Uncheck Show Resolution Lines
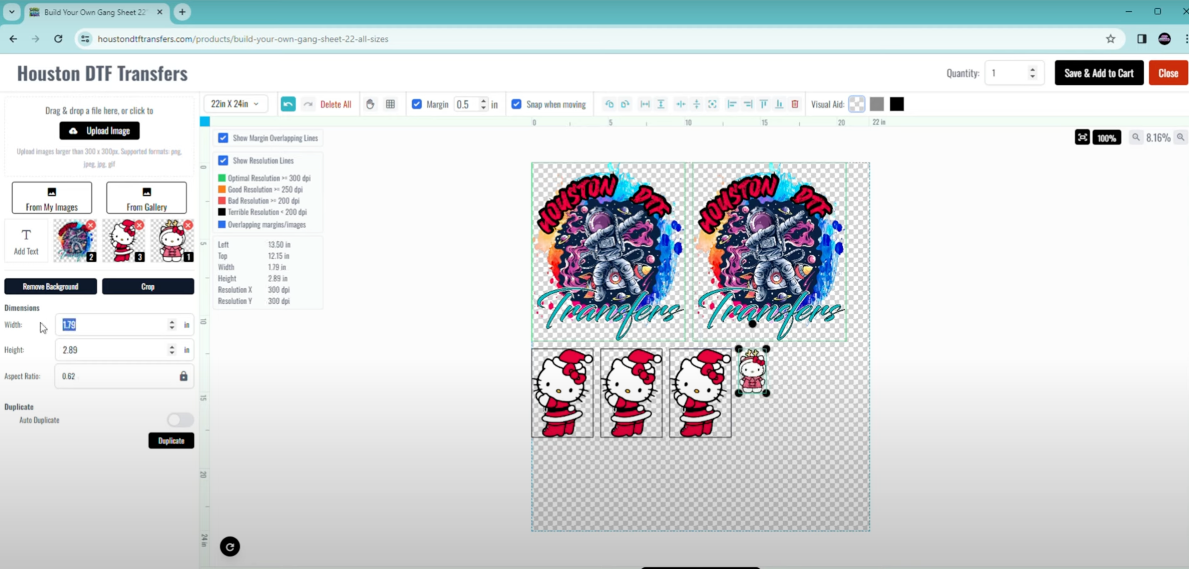The image size is (1189, 569). point(223,160)
